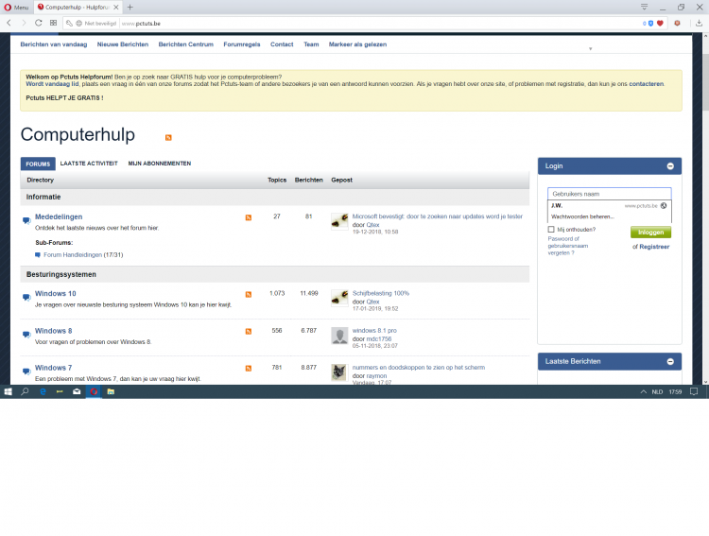This screenshot has height=536, width=709.
Task: Focus the Gebruikers naam field
Action: pos(609,194)
